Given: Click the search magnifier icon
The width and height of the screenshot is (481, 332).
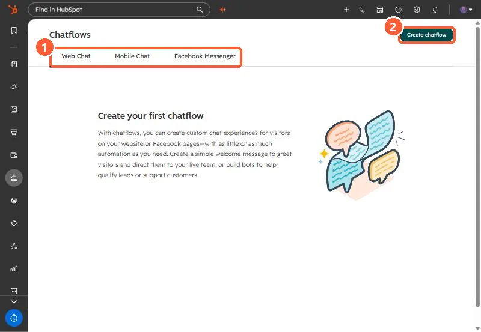Looking at the screenshot, I should [200, 10].
